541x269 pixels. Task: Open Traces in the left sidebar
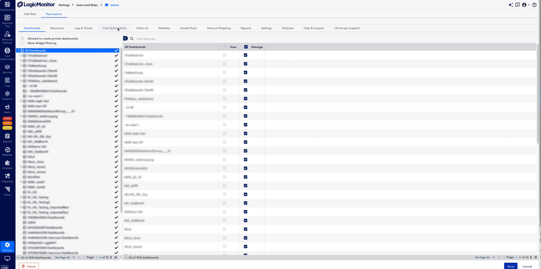pyautogui.click(x=7, y=191)
